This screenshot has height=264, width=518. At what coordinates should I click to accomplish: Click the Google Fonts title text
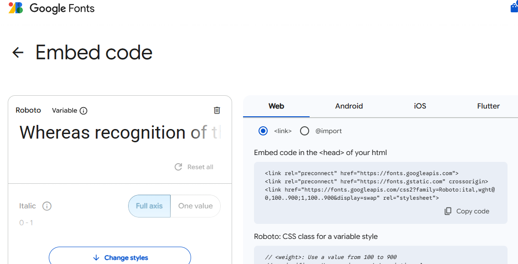[62, 8]
